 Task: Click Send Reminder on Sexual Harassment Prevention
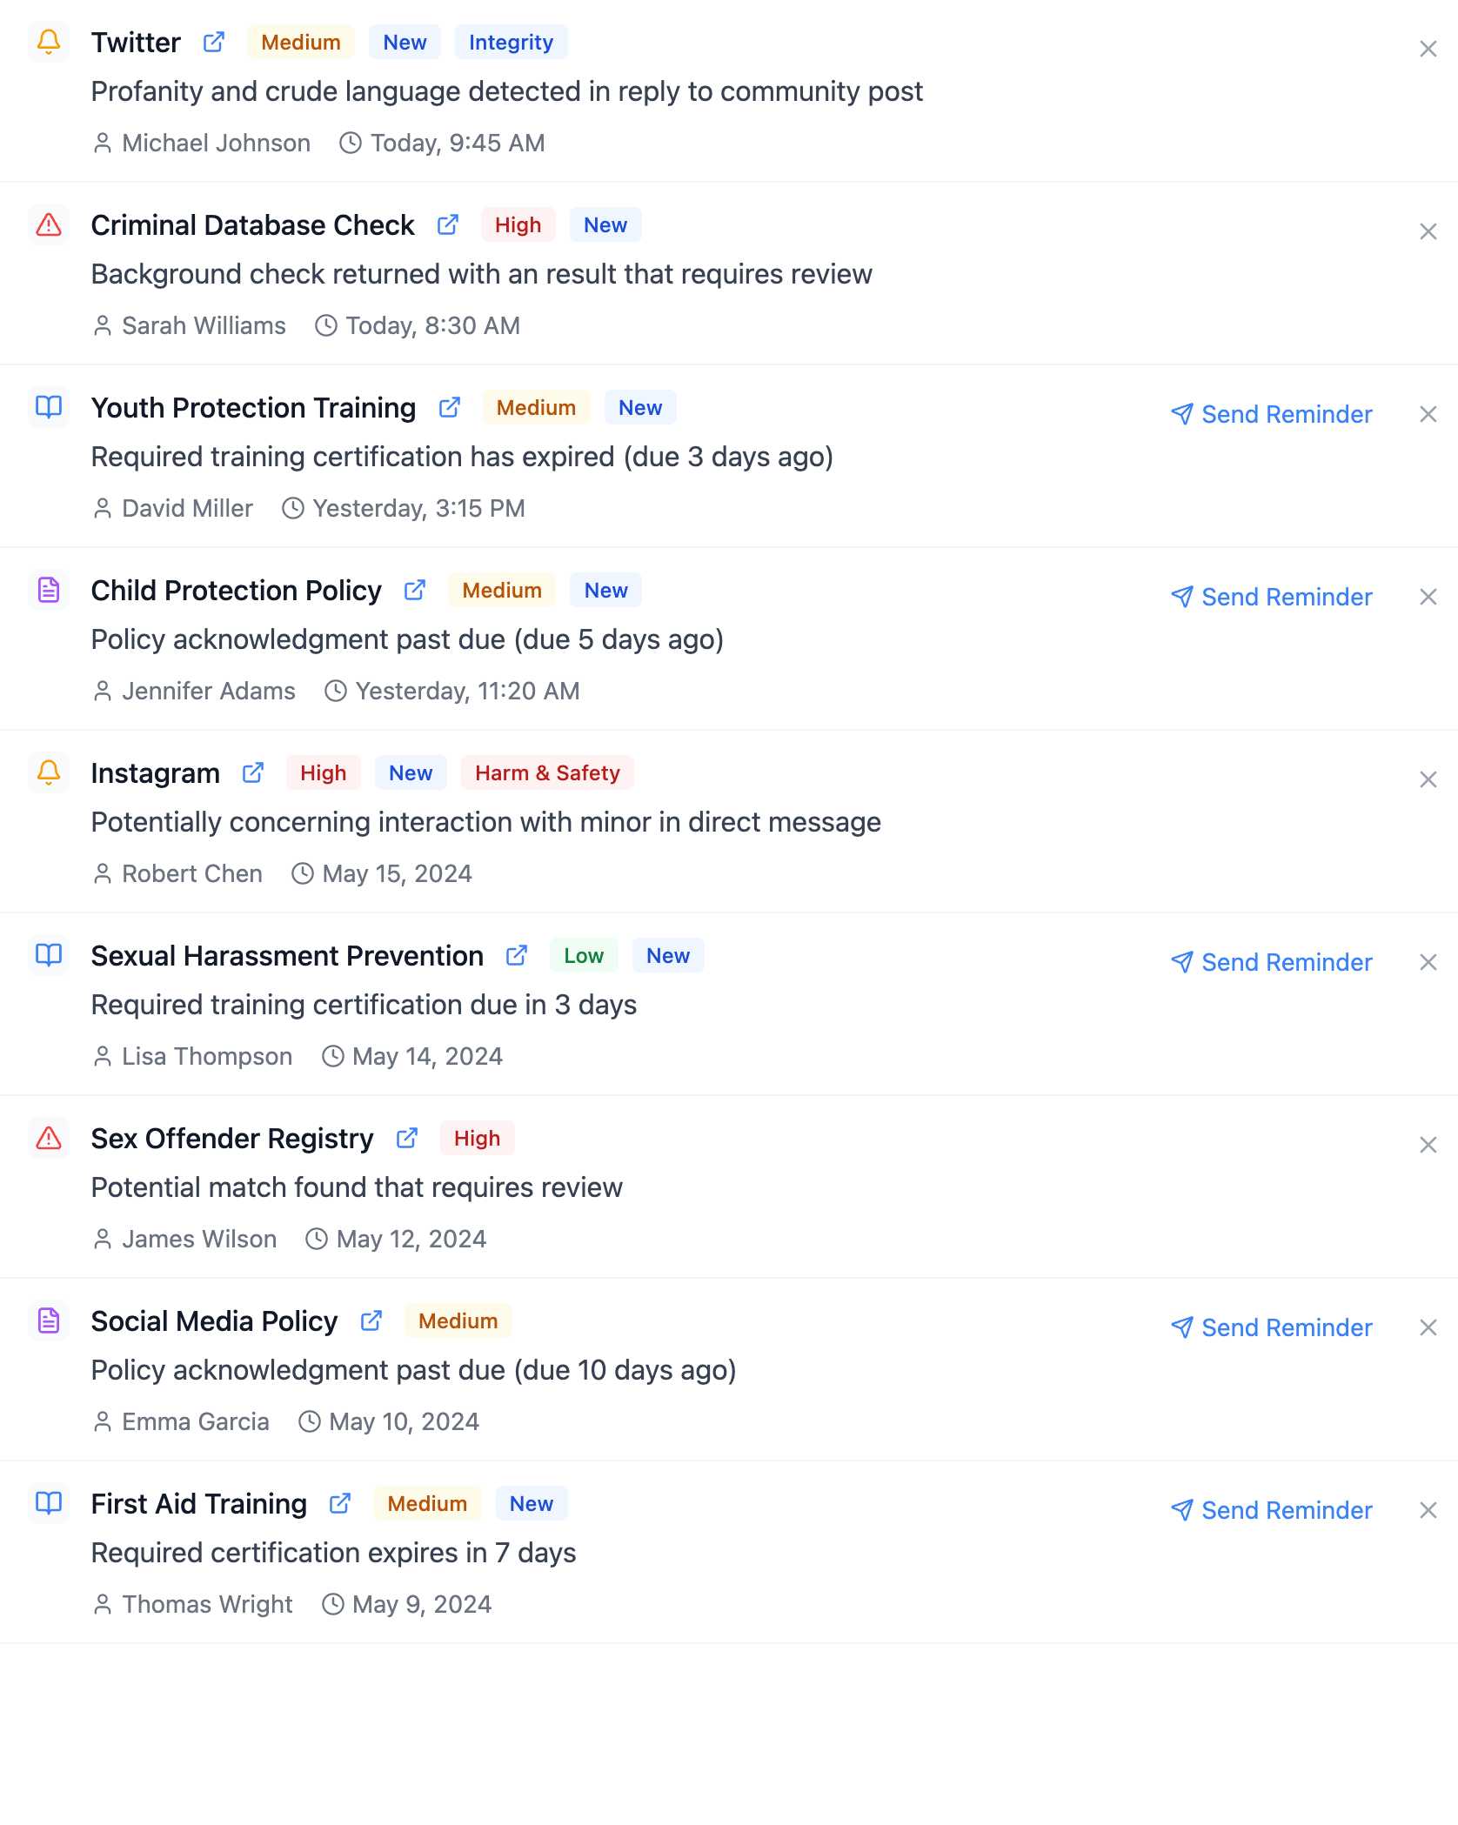[x=1272, y=962]
